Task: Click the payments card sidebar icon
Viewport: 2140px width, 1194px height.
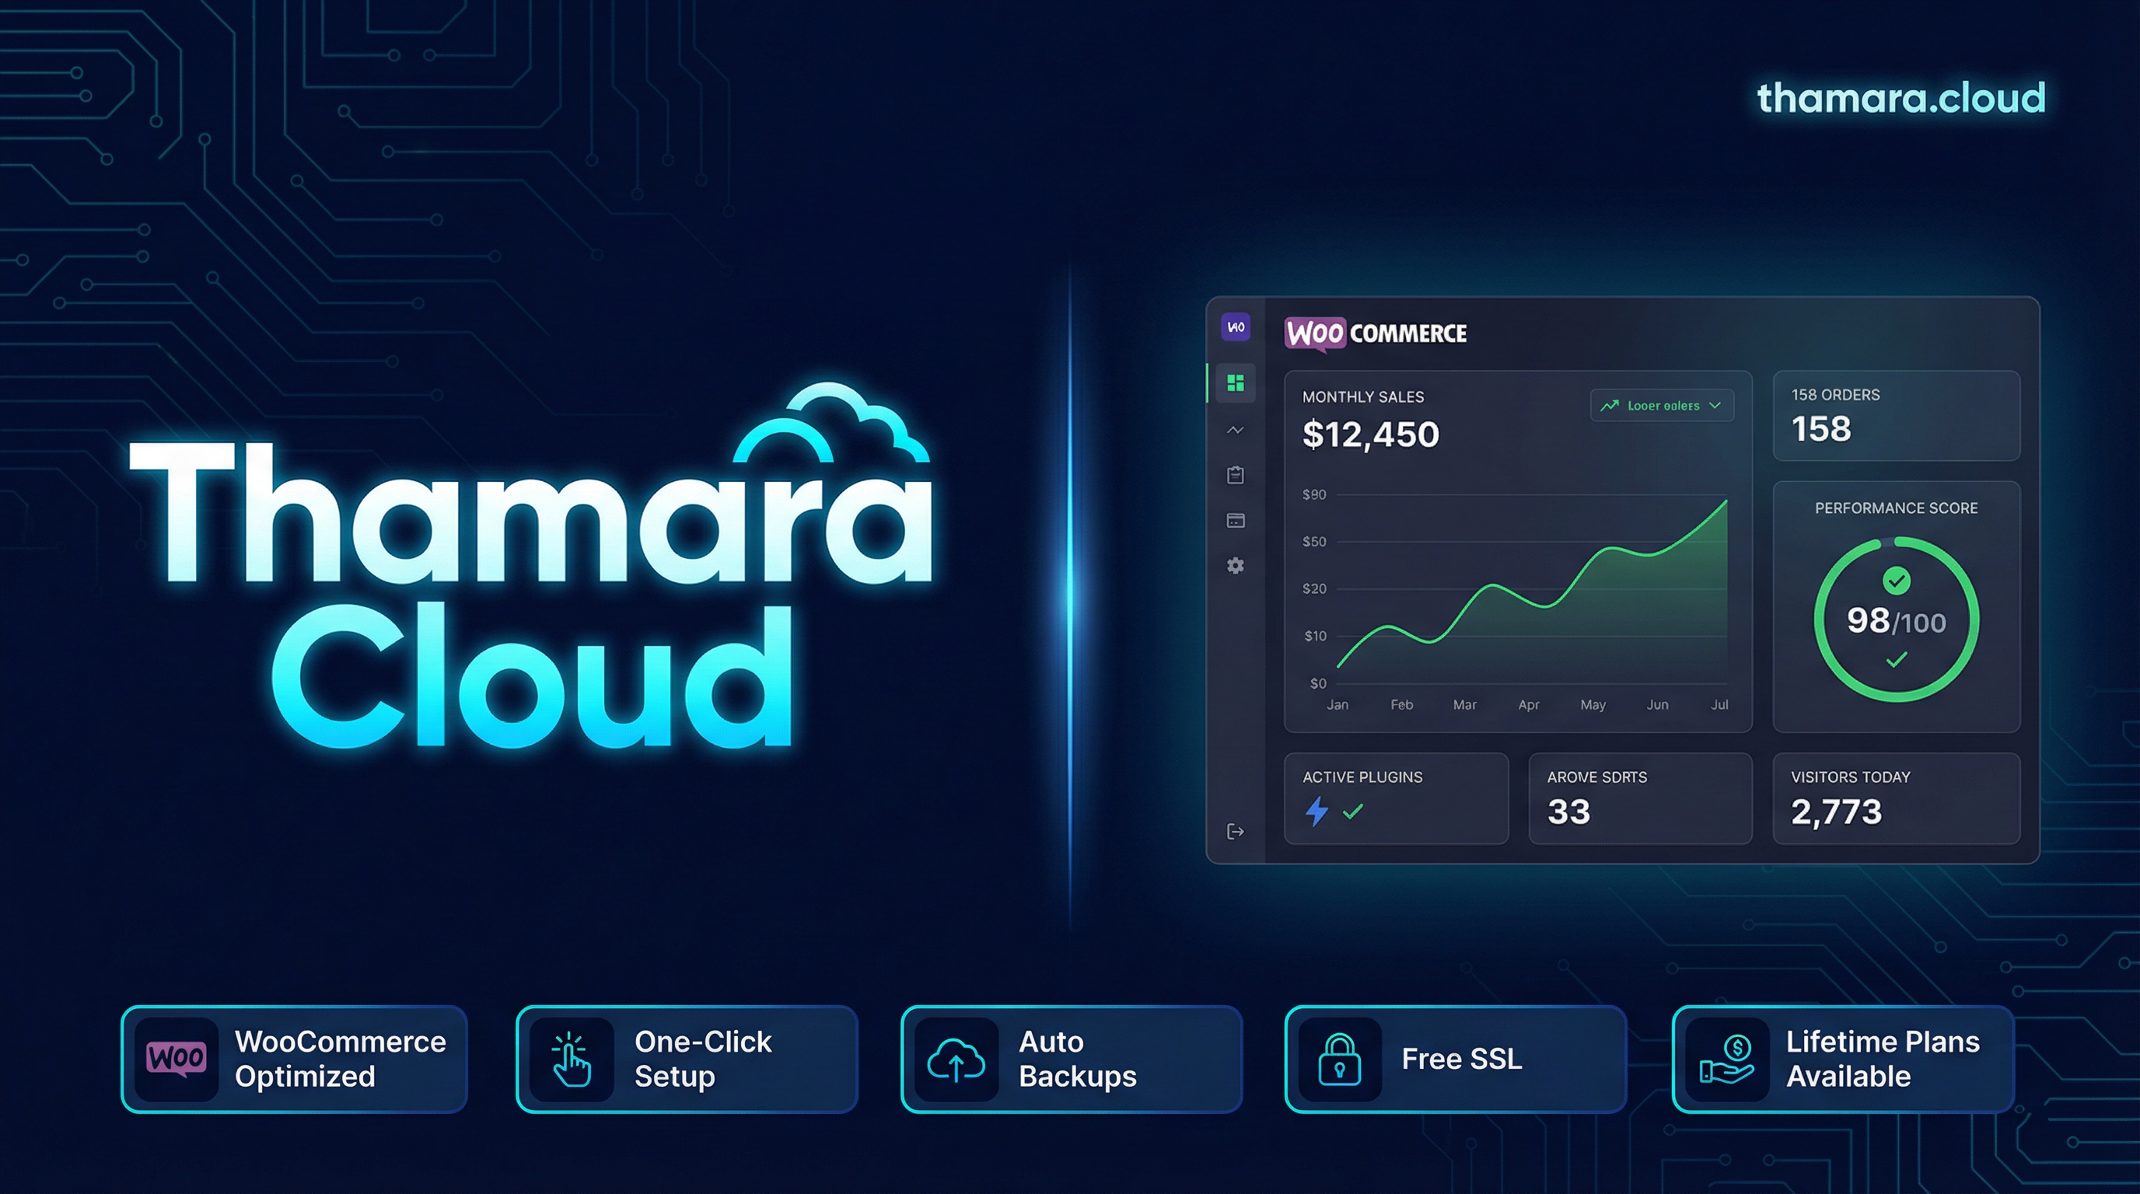Action: pyautogui.click(x=1236, y=521)
